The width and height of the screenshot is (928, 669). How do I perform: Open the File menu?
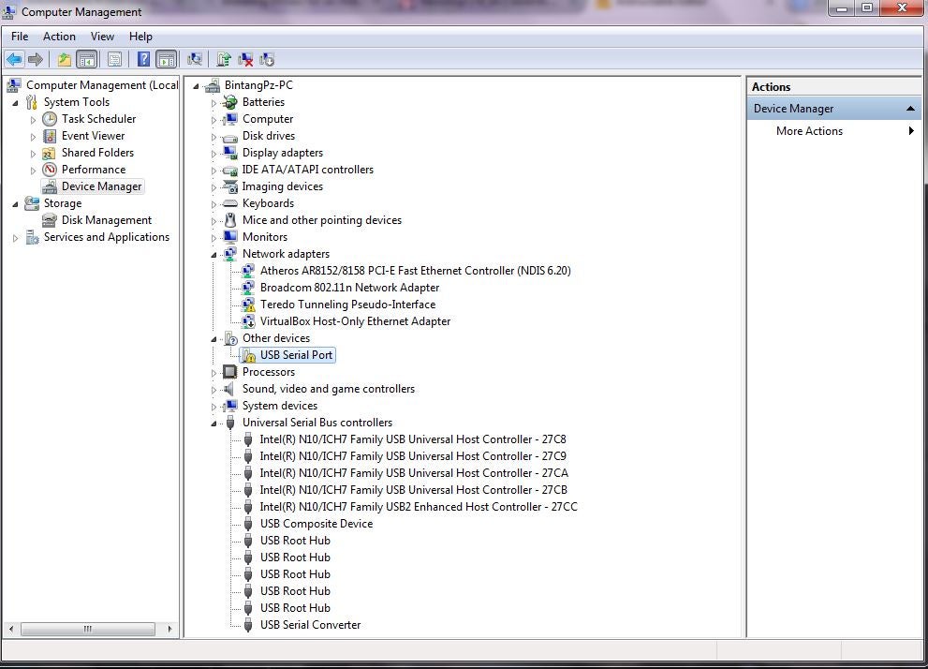coord(20,37)
